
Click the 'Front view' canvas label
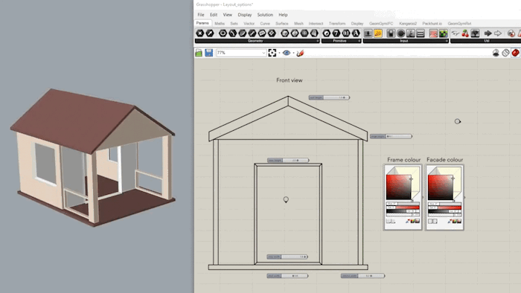point(290,80)
